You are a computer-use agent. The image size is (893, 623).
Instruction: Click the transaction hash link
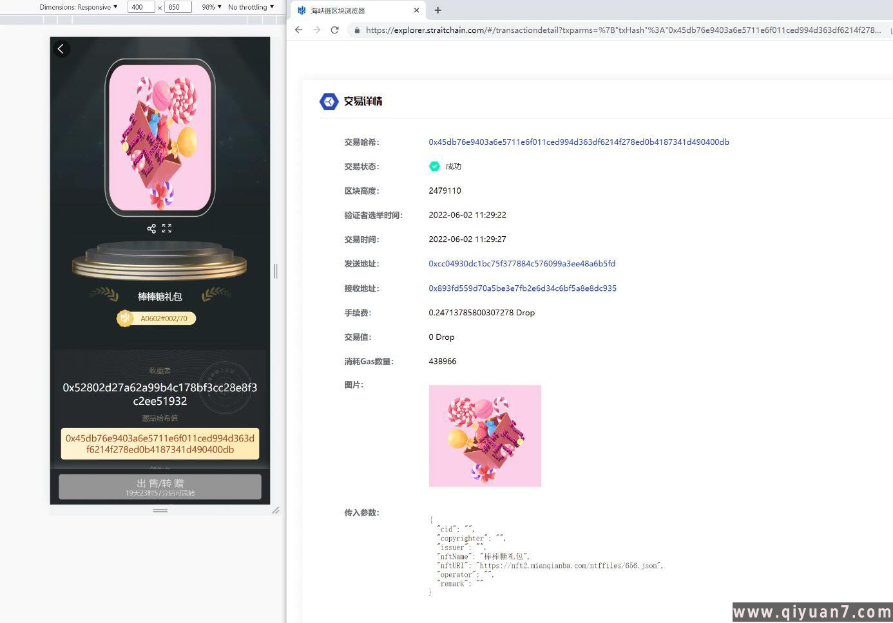coord(579,142)
